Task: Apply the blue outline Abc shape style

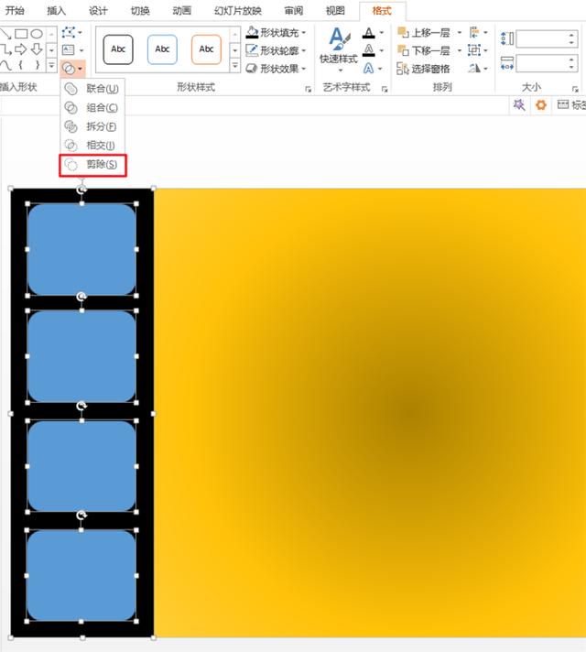Action: click(162, 49)
